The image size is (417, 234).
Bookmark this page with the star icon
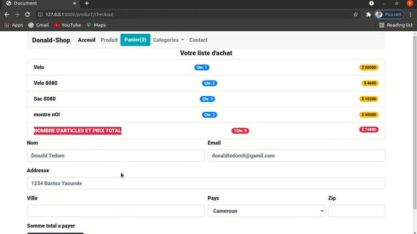(x=356, y=14)
